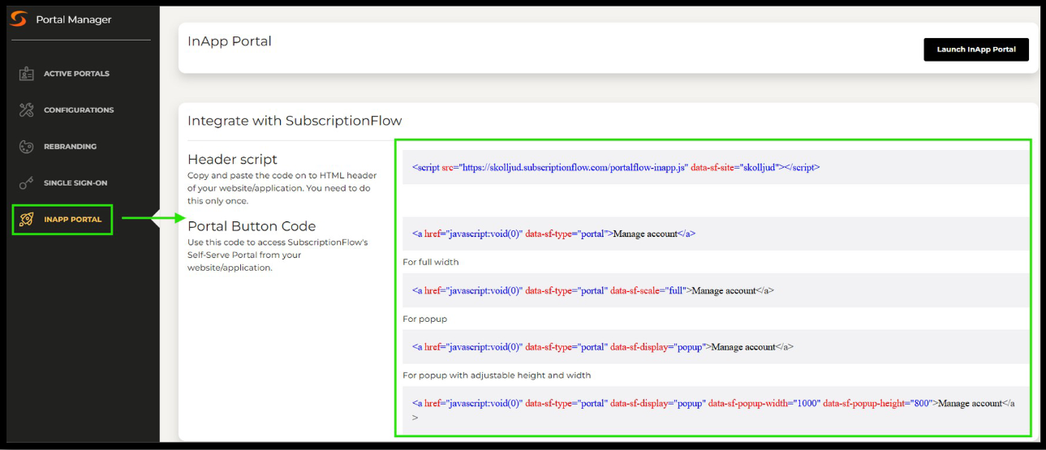Open the SINGLE SIGN-ON settings
The width and height of the screenshot is (1046, 450).
pyautogui.click(x=75, y=183)
